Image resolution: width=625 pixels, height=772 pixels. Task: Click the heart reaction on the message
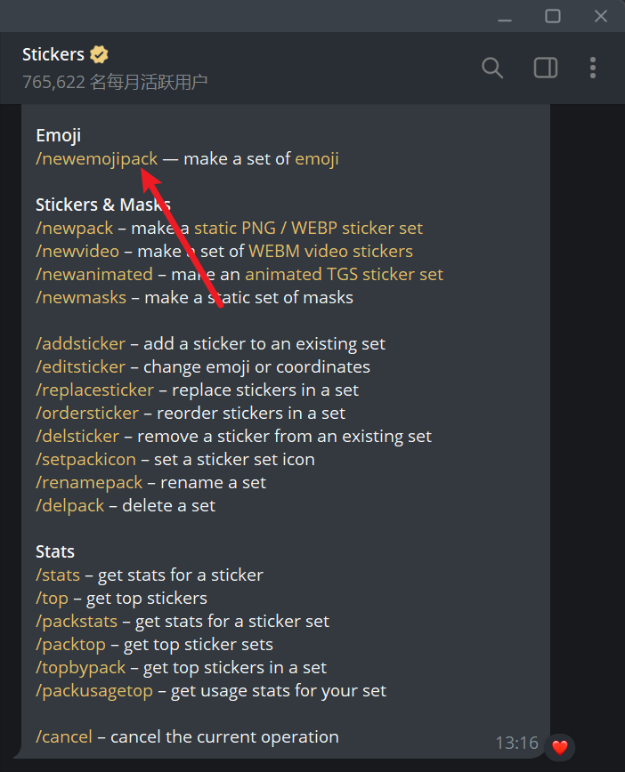pos(559,747)
